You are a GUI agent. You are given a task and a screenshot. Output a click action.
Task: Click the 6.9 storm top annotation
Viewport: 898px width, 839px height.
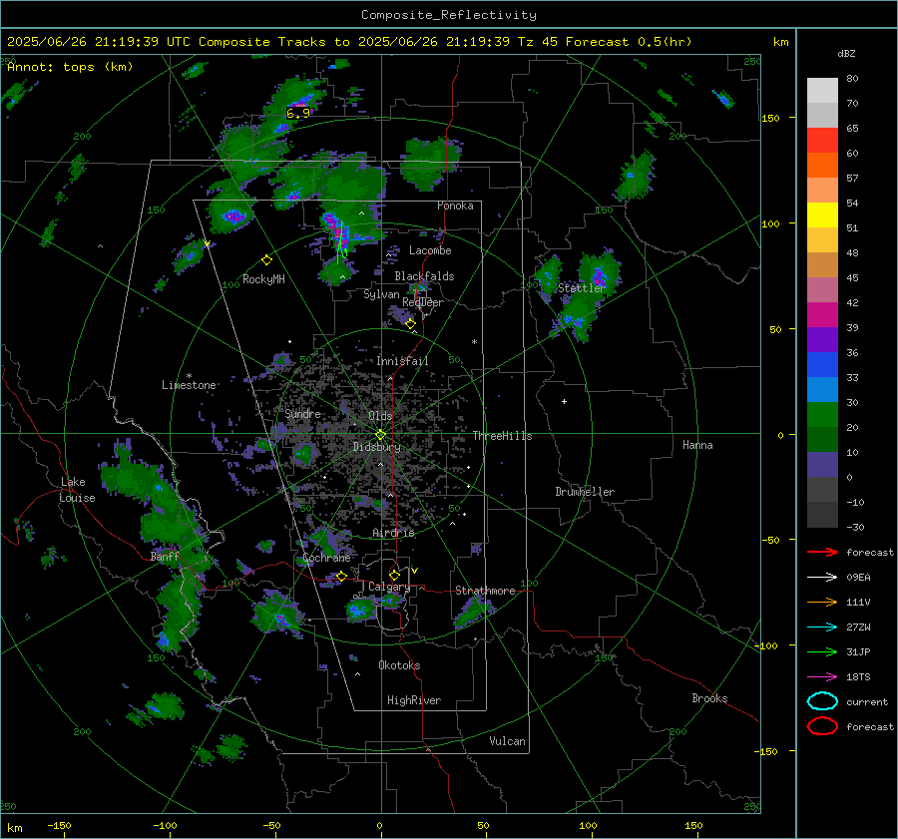[x=297, y=113]
